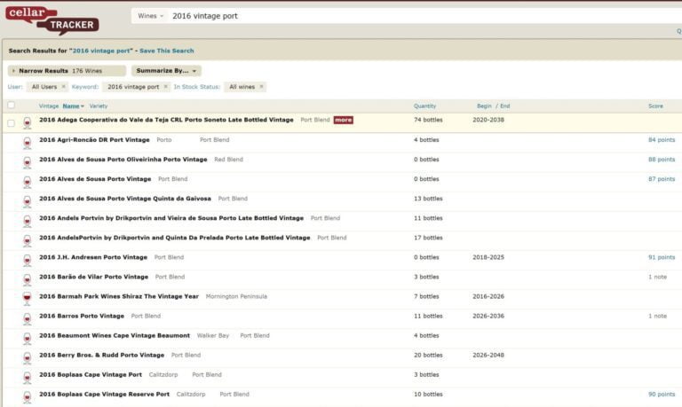Open 2016 Boplaas Cape Vintage Reserve Port
This screenshot has height=407, width=682.
(105, 394)
